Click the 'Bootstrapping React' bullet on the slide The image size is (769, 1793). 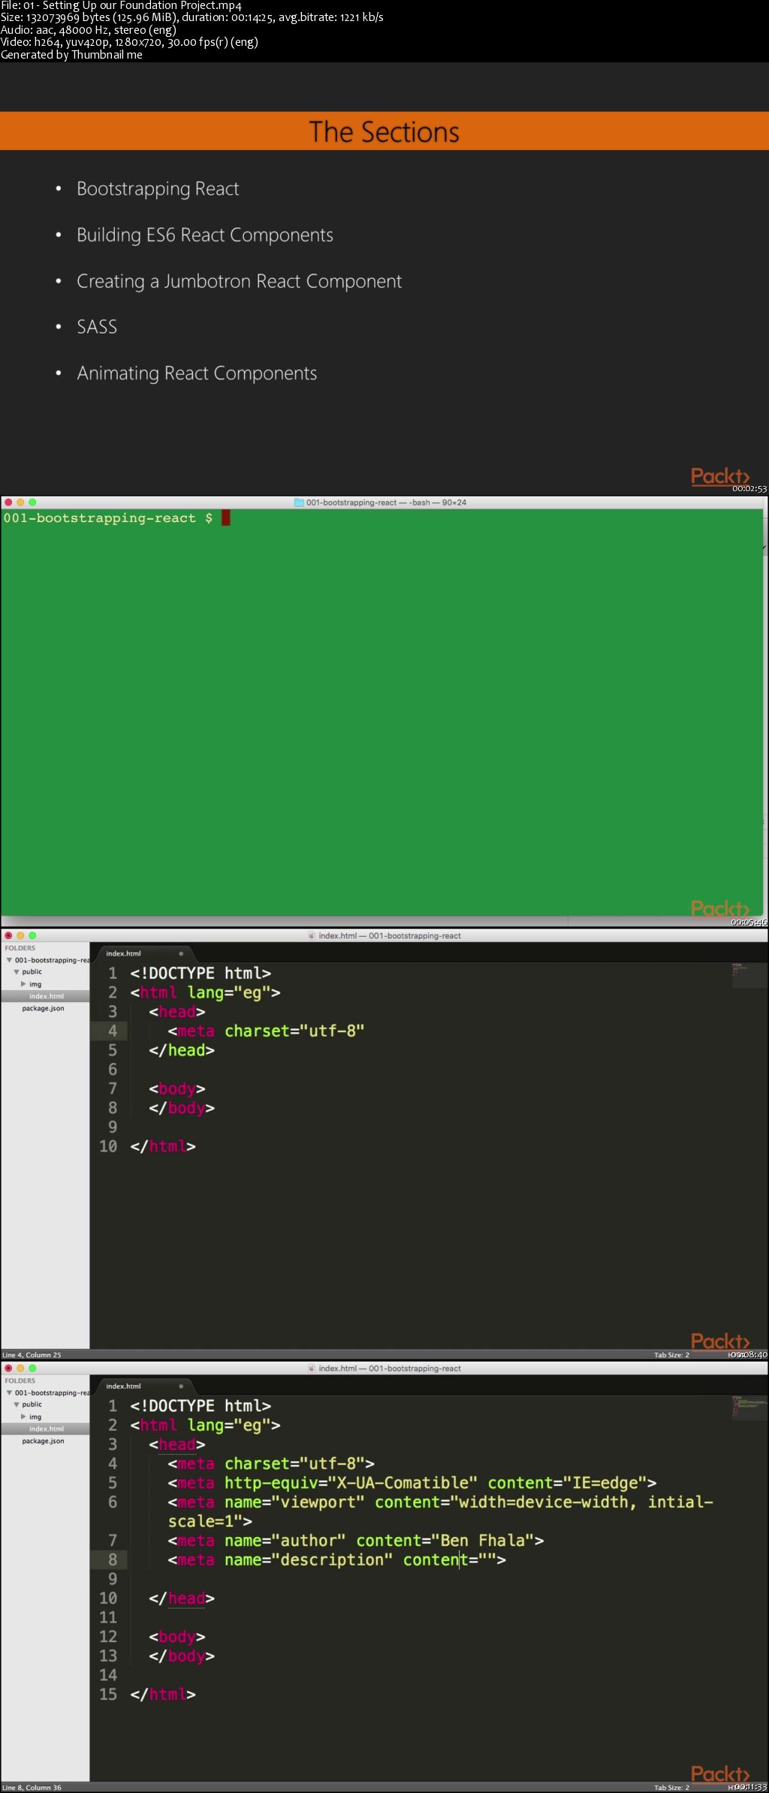[158, 189]
